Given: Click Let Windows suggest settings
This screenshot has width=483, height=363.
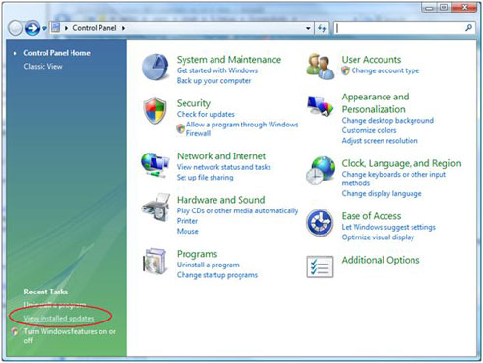Looking at the screenshot, I should coord(388,227).
